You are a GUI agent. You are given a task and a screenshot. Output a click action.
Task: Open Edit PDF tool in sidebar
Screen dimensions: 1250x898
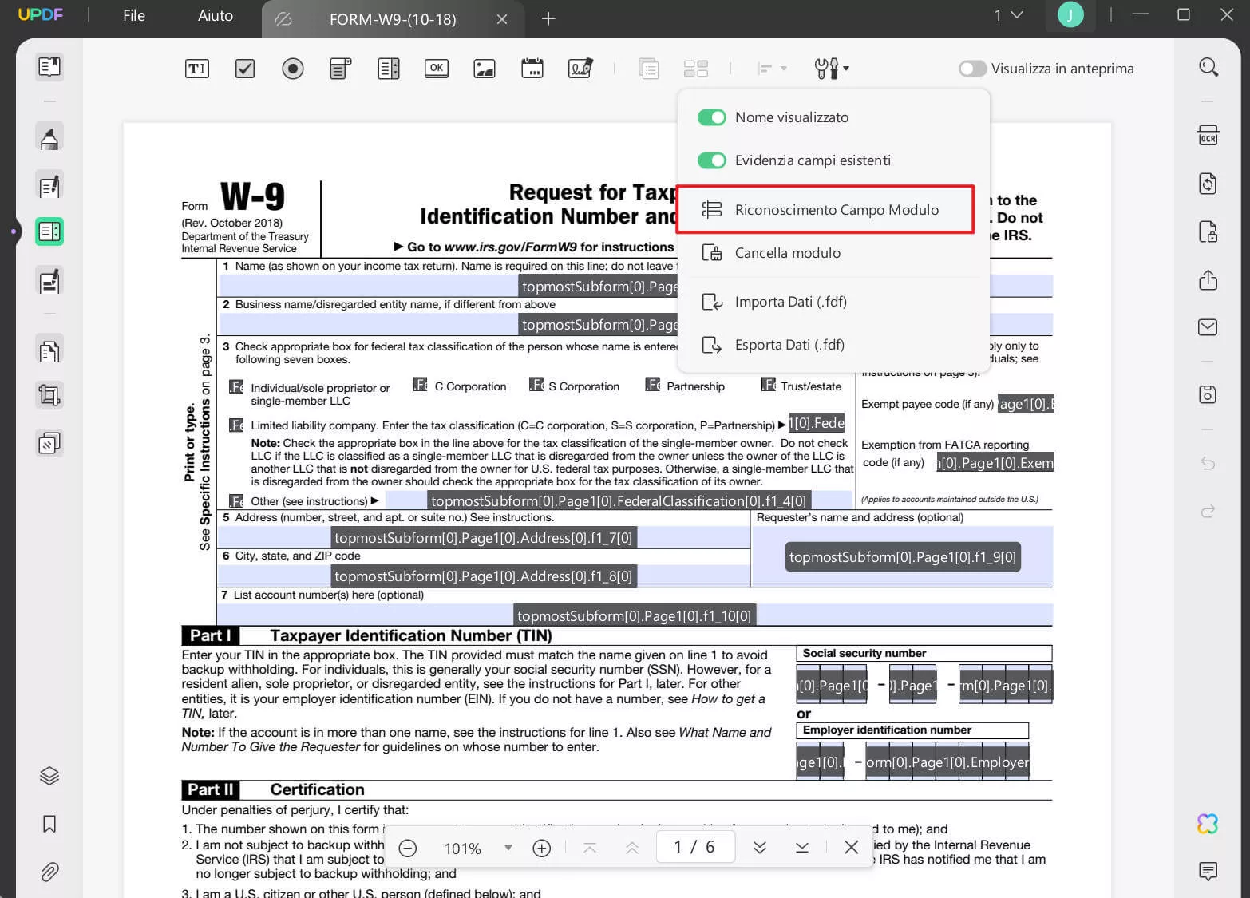49,186
